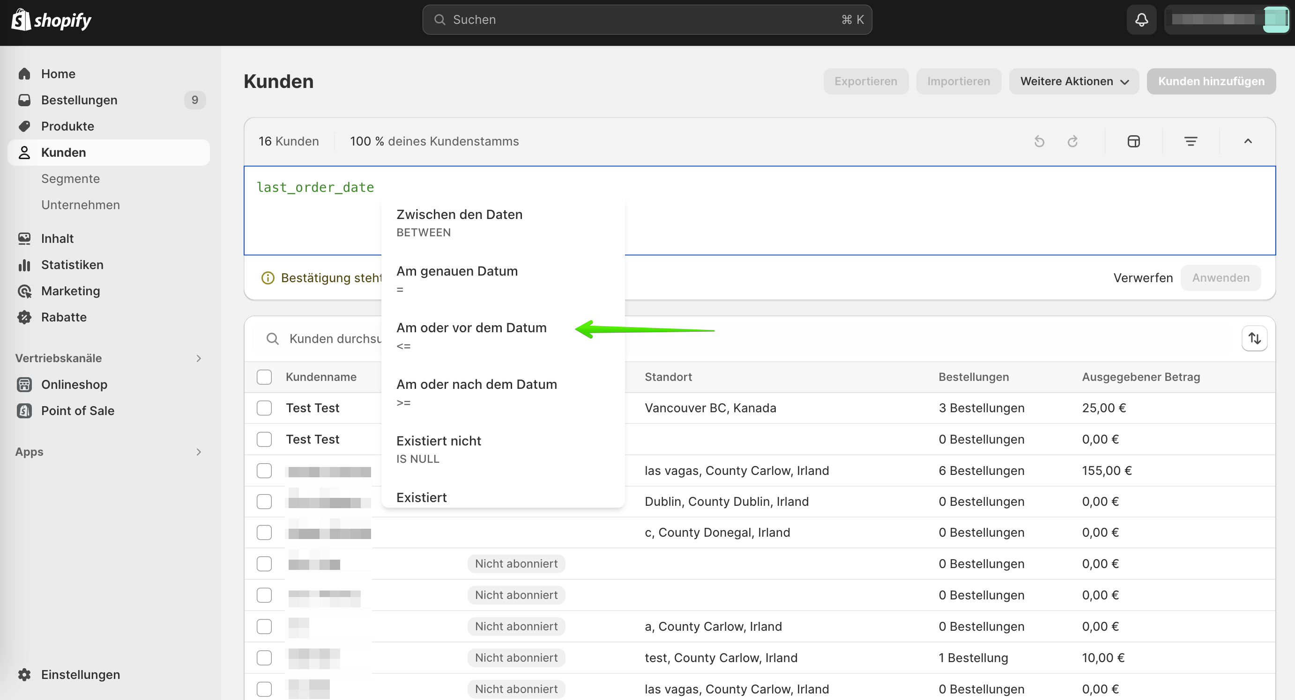Open the Unternehmen sidebar link
Screen dimensions: 1295x700
(81, 205)
